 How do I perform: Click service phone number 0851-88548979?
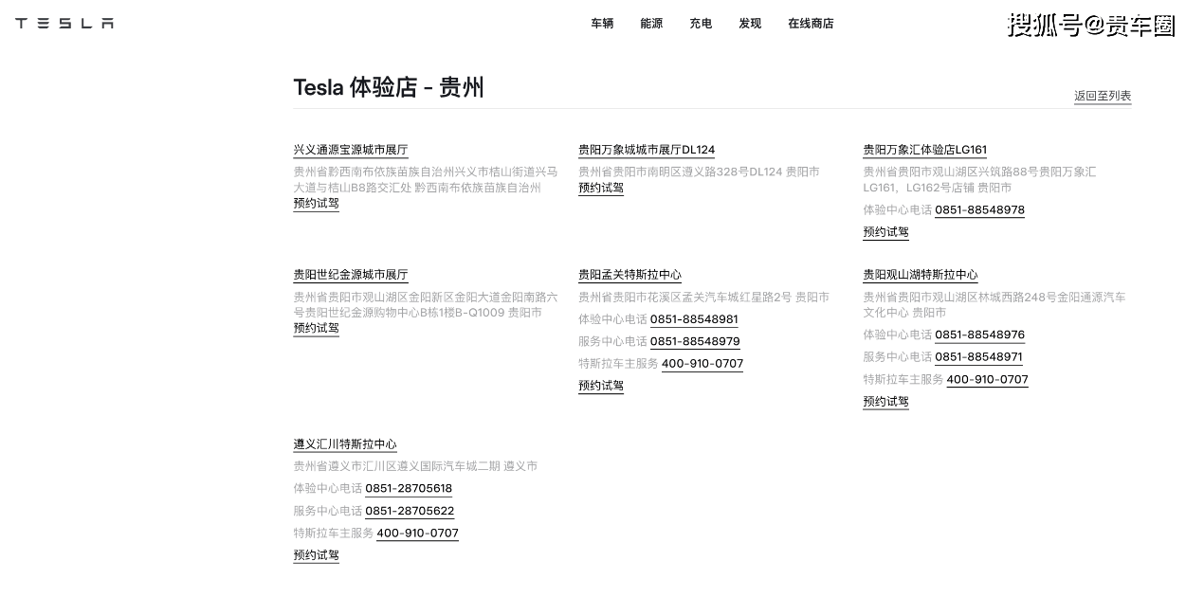(695, 342)
